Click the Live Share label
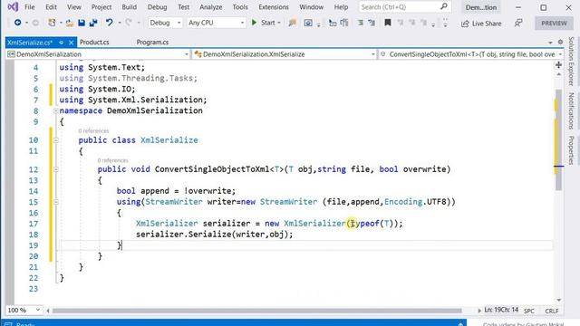580x326 pixels. [487, 24]
